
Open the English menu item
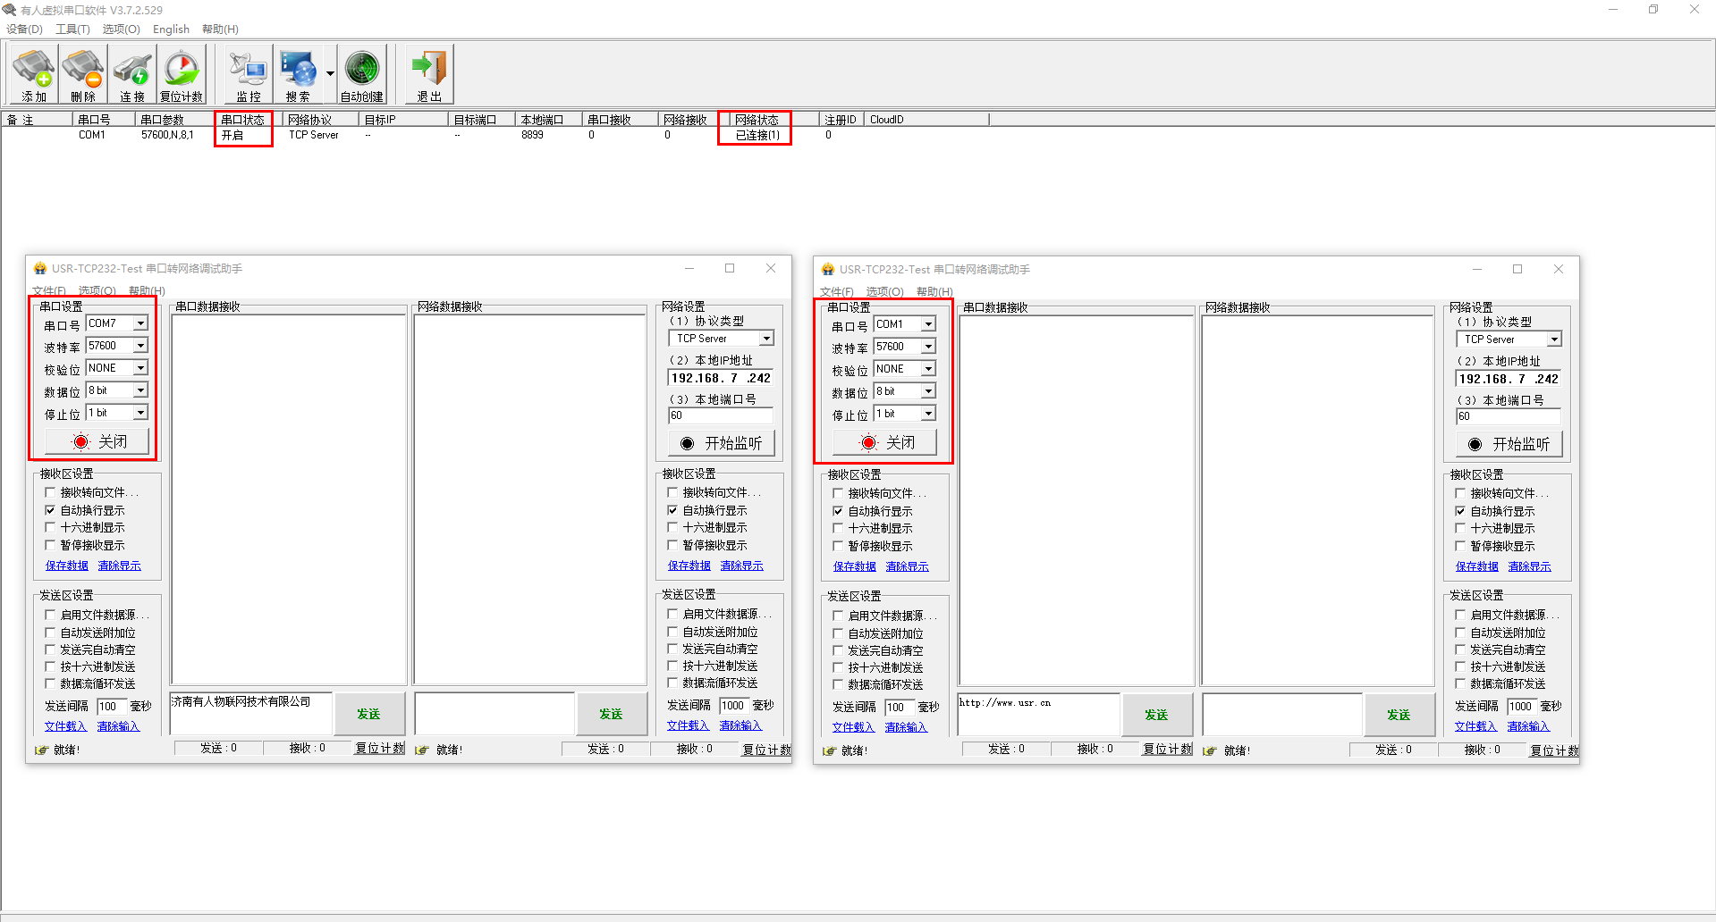171,29
